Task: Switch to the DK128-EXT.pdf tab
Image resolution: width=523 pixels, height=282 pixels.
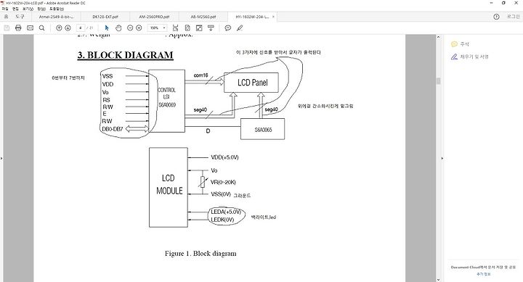Action: tap(105, 17)
